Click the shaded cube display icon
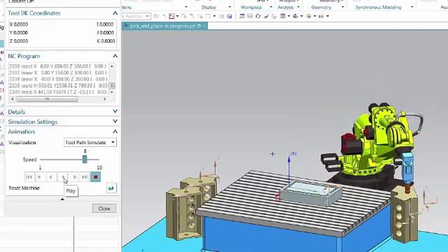This screenshot has width=448, height=252. 229,16
